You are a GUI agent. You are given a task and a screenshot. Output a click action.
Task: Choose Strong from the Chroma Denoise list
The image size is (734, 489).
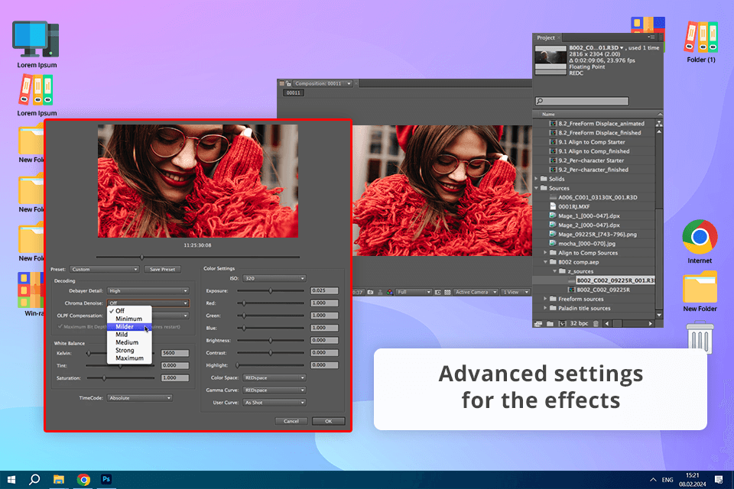(x=129, y=351)
